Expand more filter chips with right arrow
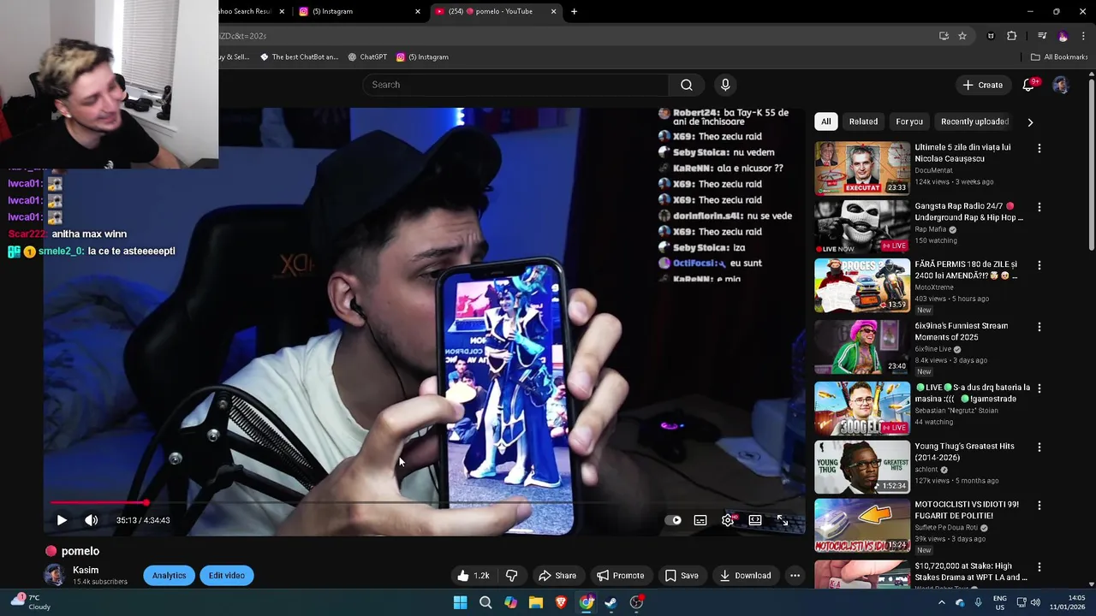 coord(1030,121)
